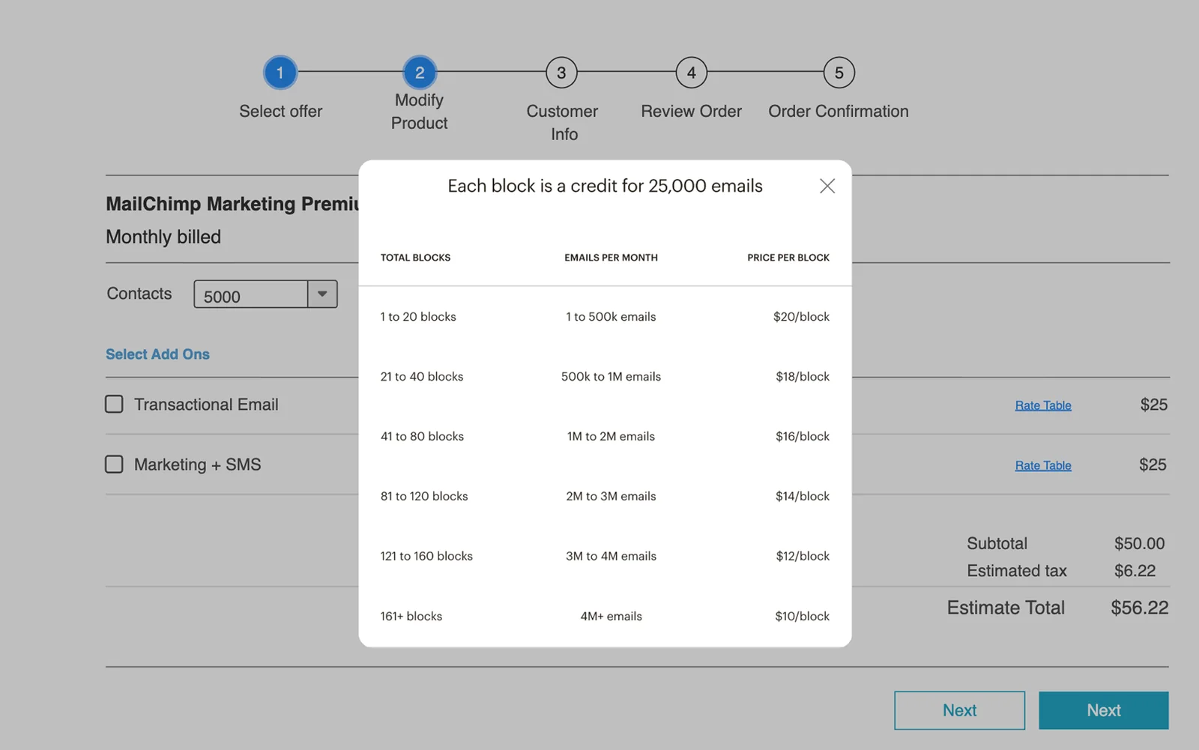Image resolution: width=1199 pixels, height=750 pixels.
Task: Click the '$20/block' price cell
Action: coord(801,317)
